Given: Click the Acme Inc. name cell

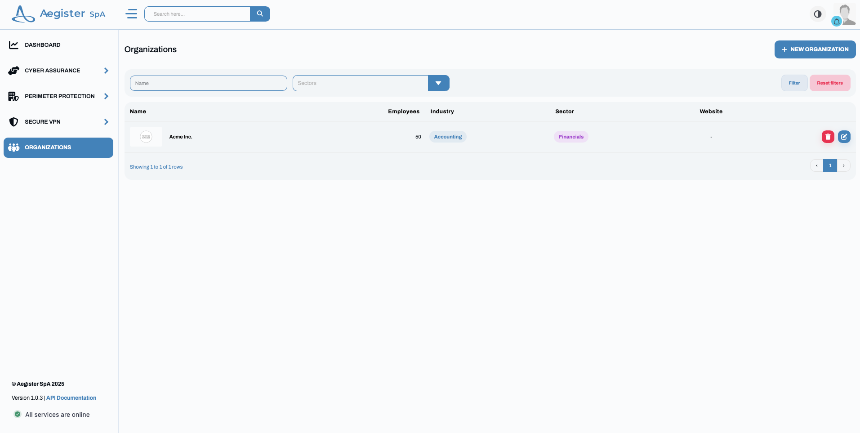Looking at the screenshot, I should pyautogui.click(x=181, y=137).
